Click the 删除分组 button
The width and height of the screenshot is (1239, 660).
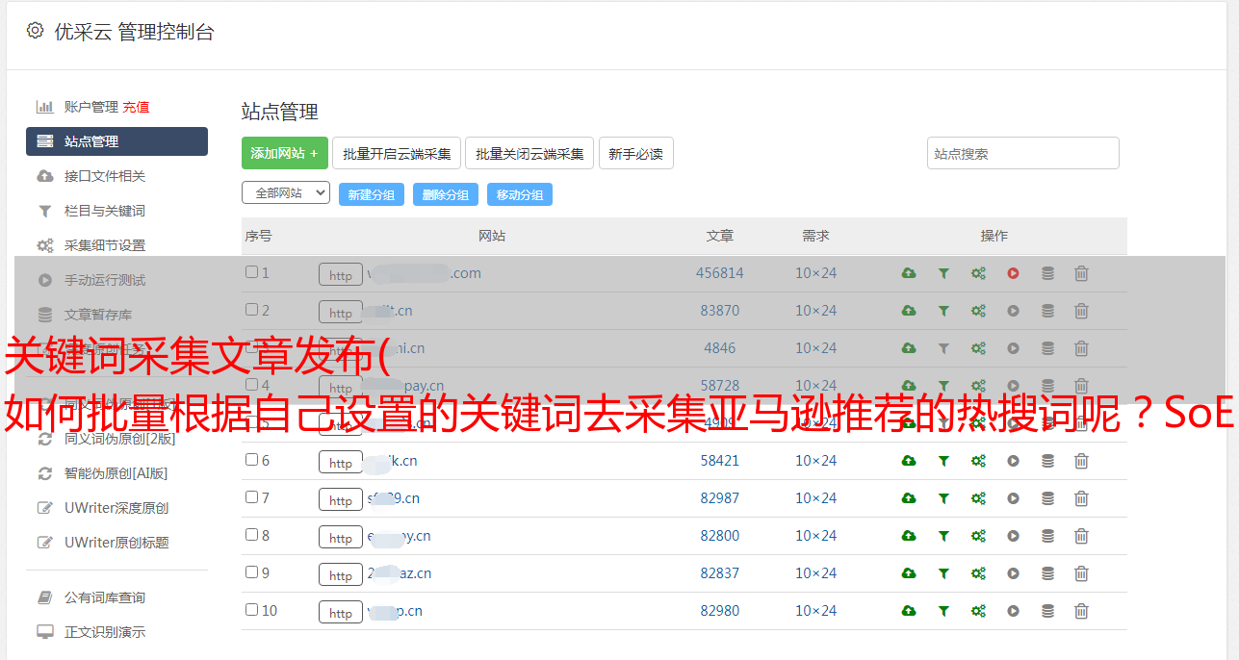click(x=446, y=194)
